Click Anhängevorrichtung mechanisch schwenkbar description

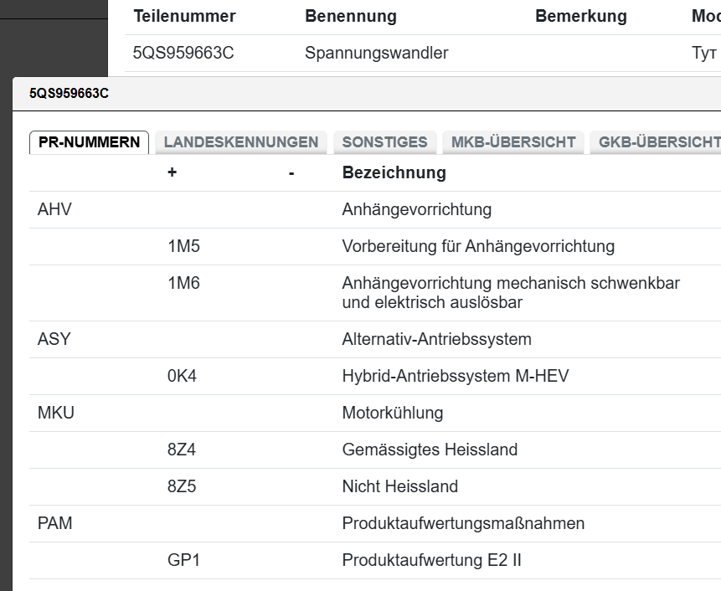tap(511, 293)
